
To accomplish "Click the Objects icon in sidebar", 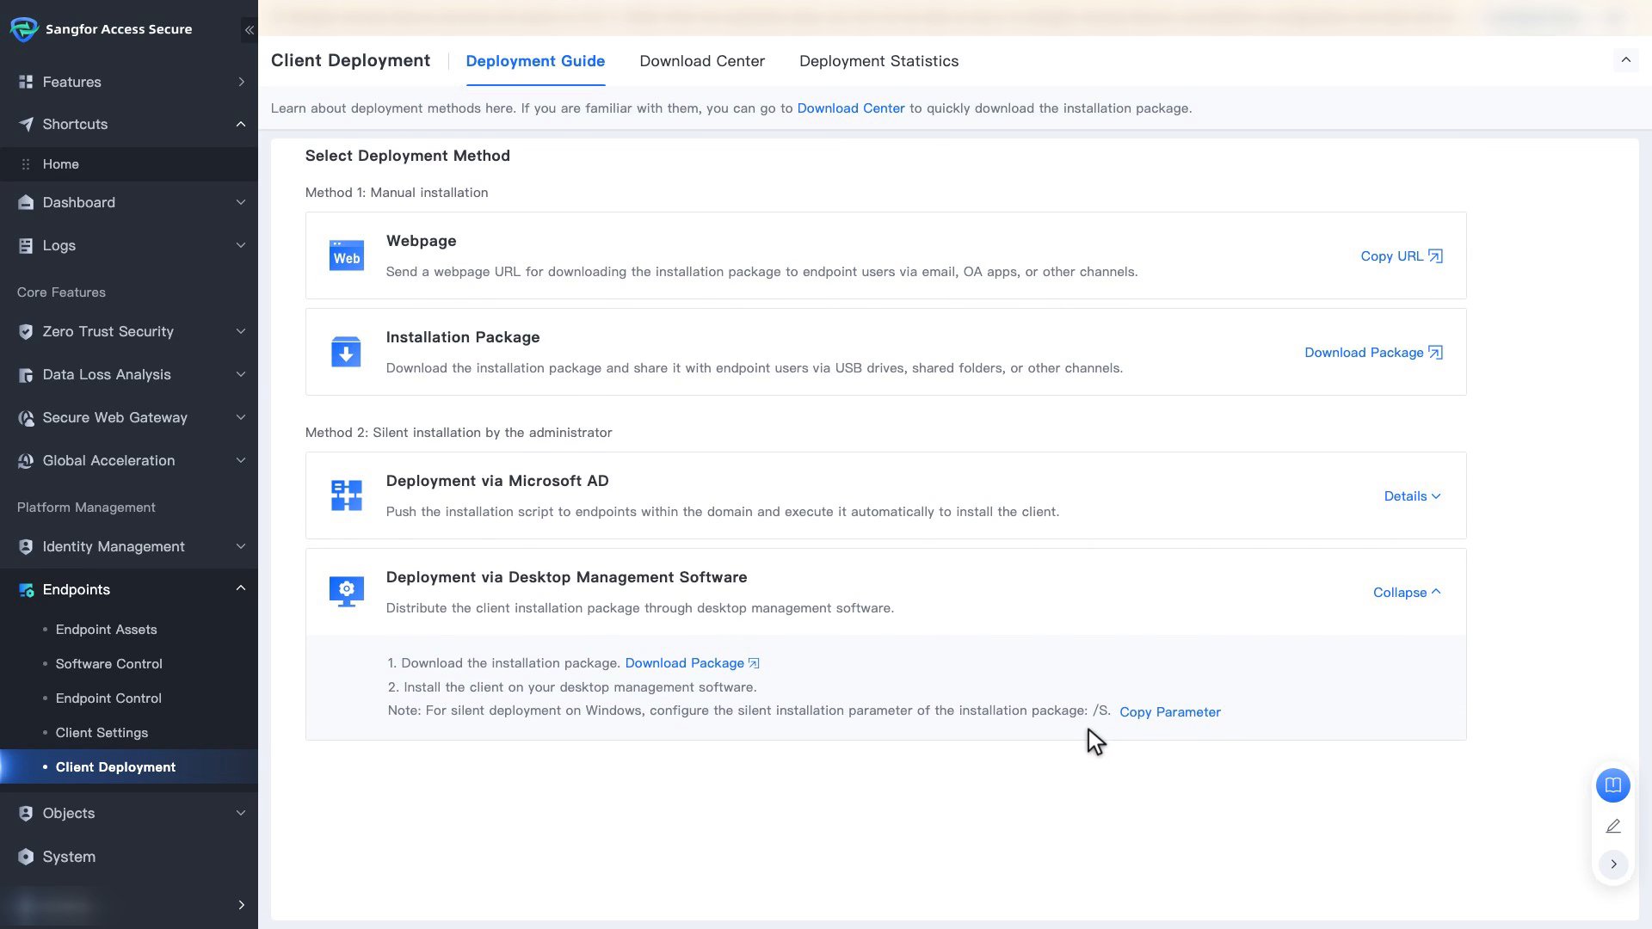I will [x=26, y=813].
